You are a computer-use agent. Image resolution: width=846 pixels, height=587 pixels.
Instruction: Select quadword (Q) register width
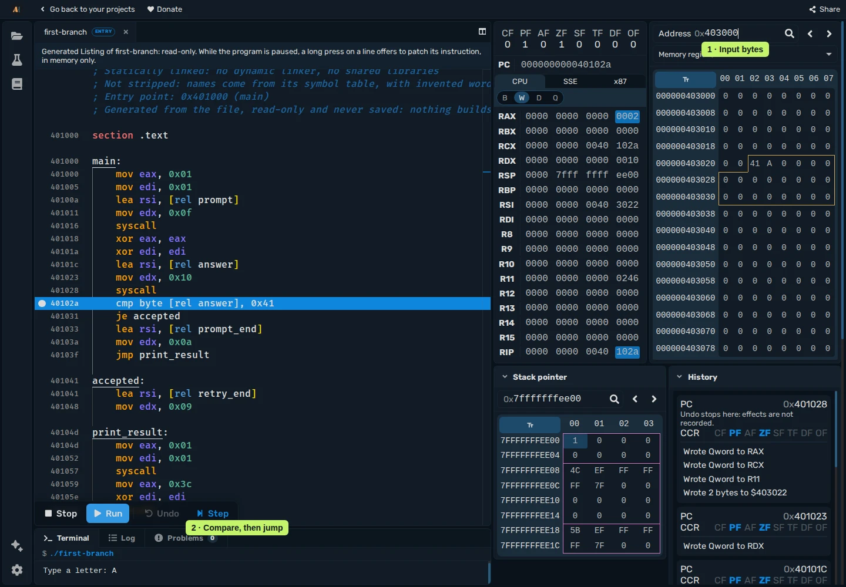click(x=555, y=98)
